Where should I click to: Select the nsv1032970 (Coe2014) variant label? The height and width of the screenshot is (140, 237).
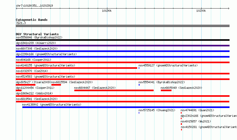pyautogui.click(x=32, y=71)
